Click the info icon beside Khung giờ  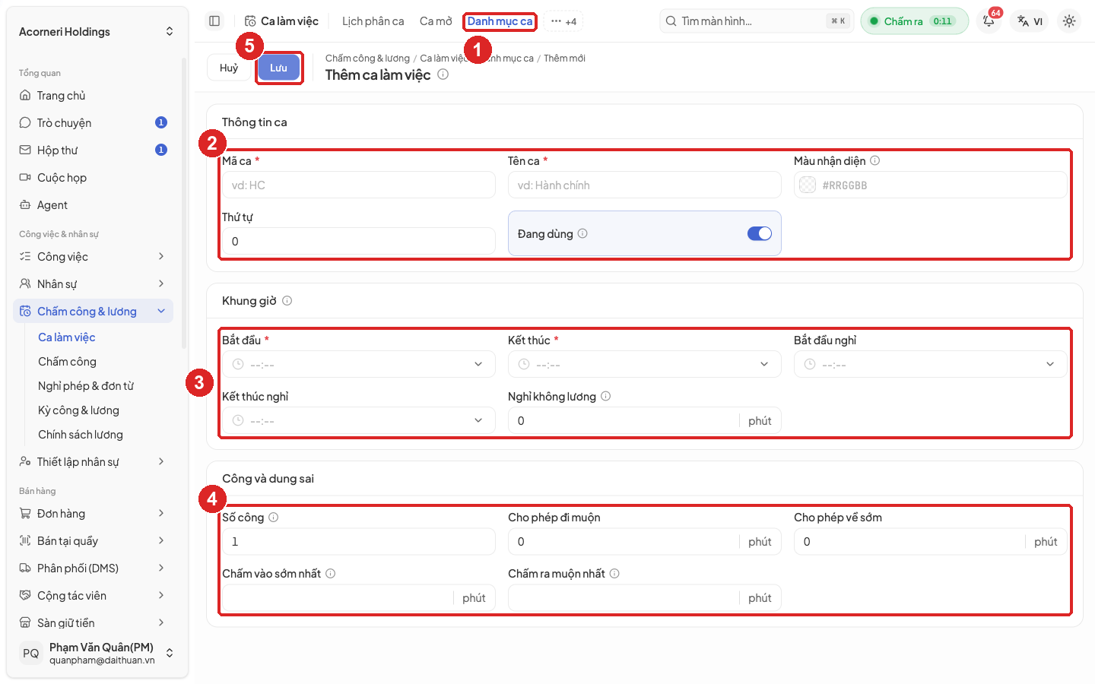[x=287, y=301]
